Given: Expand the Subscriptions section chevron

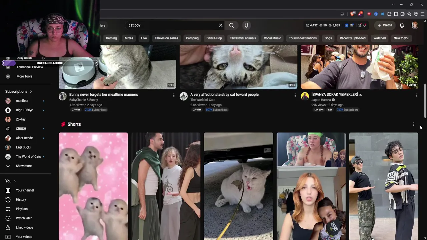Looking at the screenshot, I should pos(31,92).
